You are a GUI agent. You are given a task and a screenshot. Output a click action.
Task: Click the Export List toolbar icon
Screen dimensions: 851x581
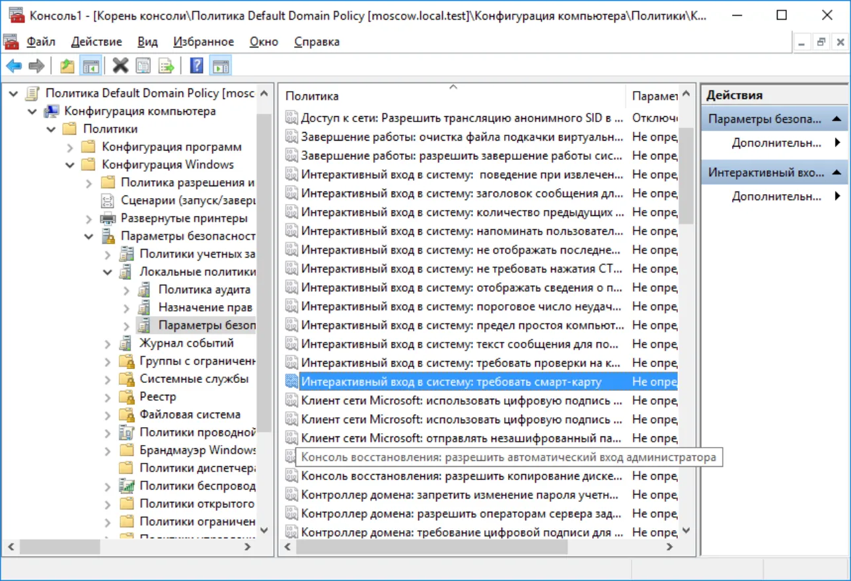pos(166,65)
